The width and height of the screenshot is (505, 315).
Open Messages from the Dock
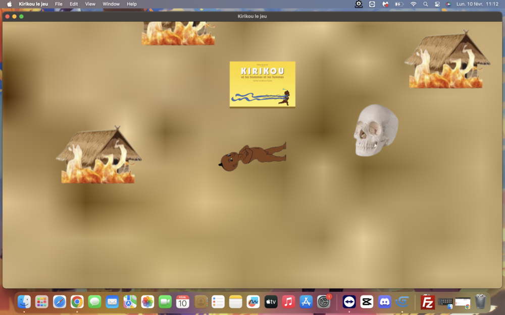click(x=95, y=302)
